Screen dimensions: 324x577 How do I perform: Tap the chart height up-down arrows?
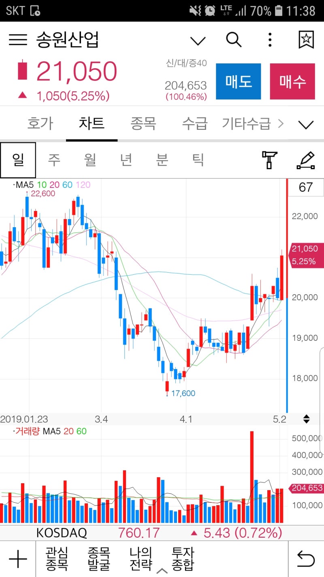pyautogui.click(x=307, y=419)
